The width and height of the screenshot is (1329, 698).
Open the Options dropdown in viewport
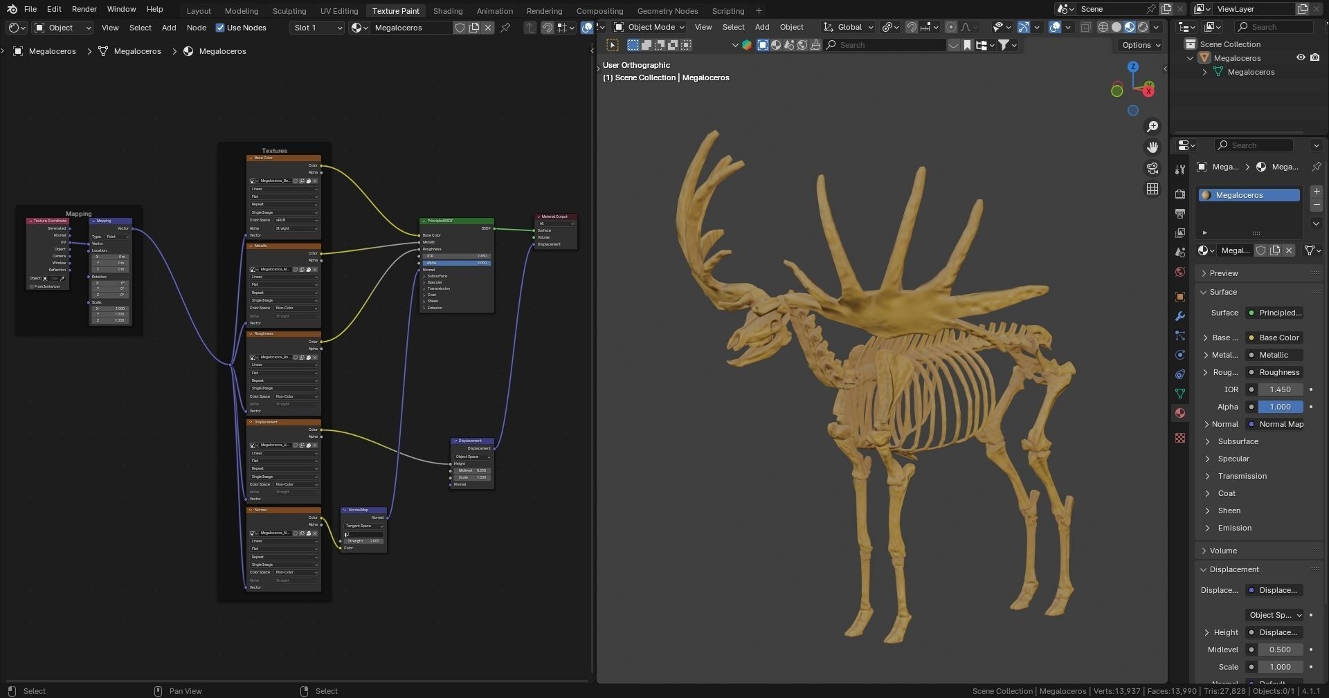1141,45
